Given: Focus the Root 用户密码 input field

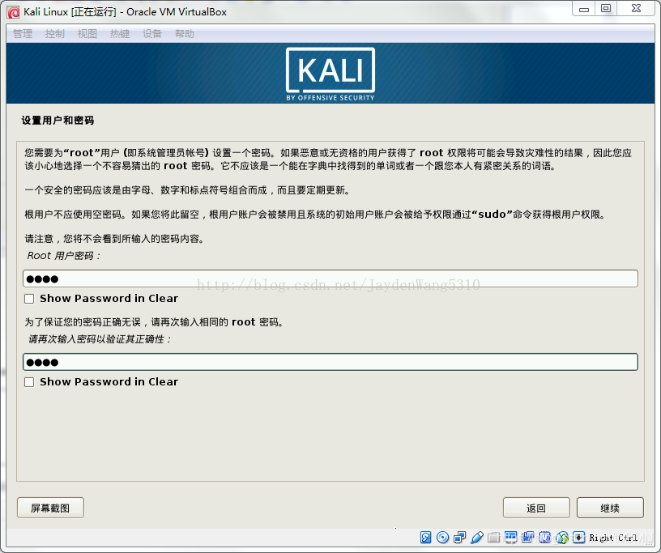Looking at the screenshot, I should coord(330,279).
